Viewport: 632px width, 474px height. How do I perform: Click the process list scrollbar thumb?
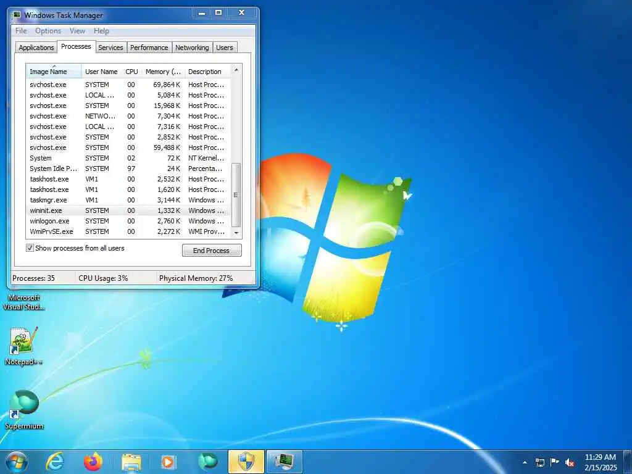tap(236, 195)
